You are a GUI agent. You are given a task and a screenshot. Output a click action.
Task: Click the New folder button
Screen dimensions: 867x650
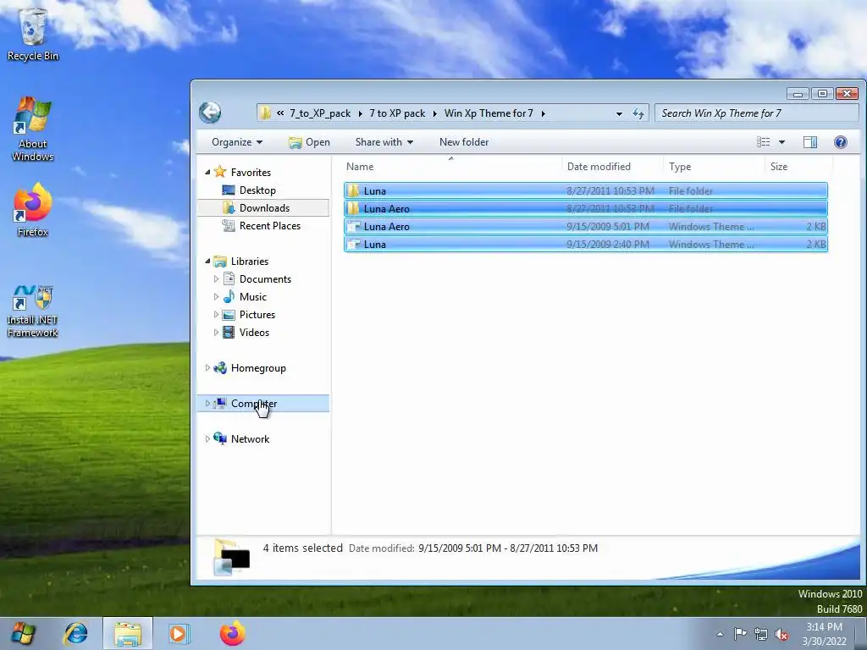pyautogui.click(x=464, y=142)
